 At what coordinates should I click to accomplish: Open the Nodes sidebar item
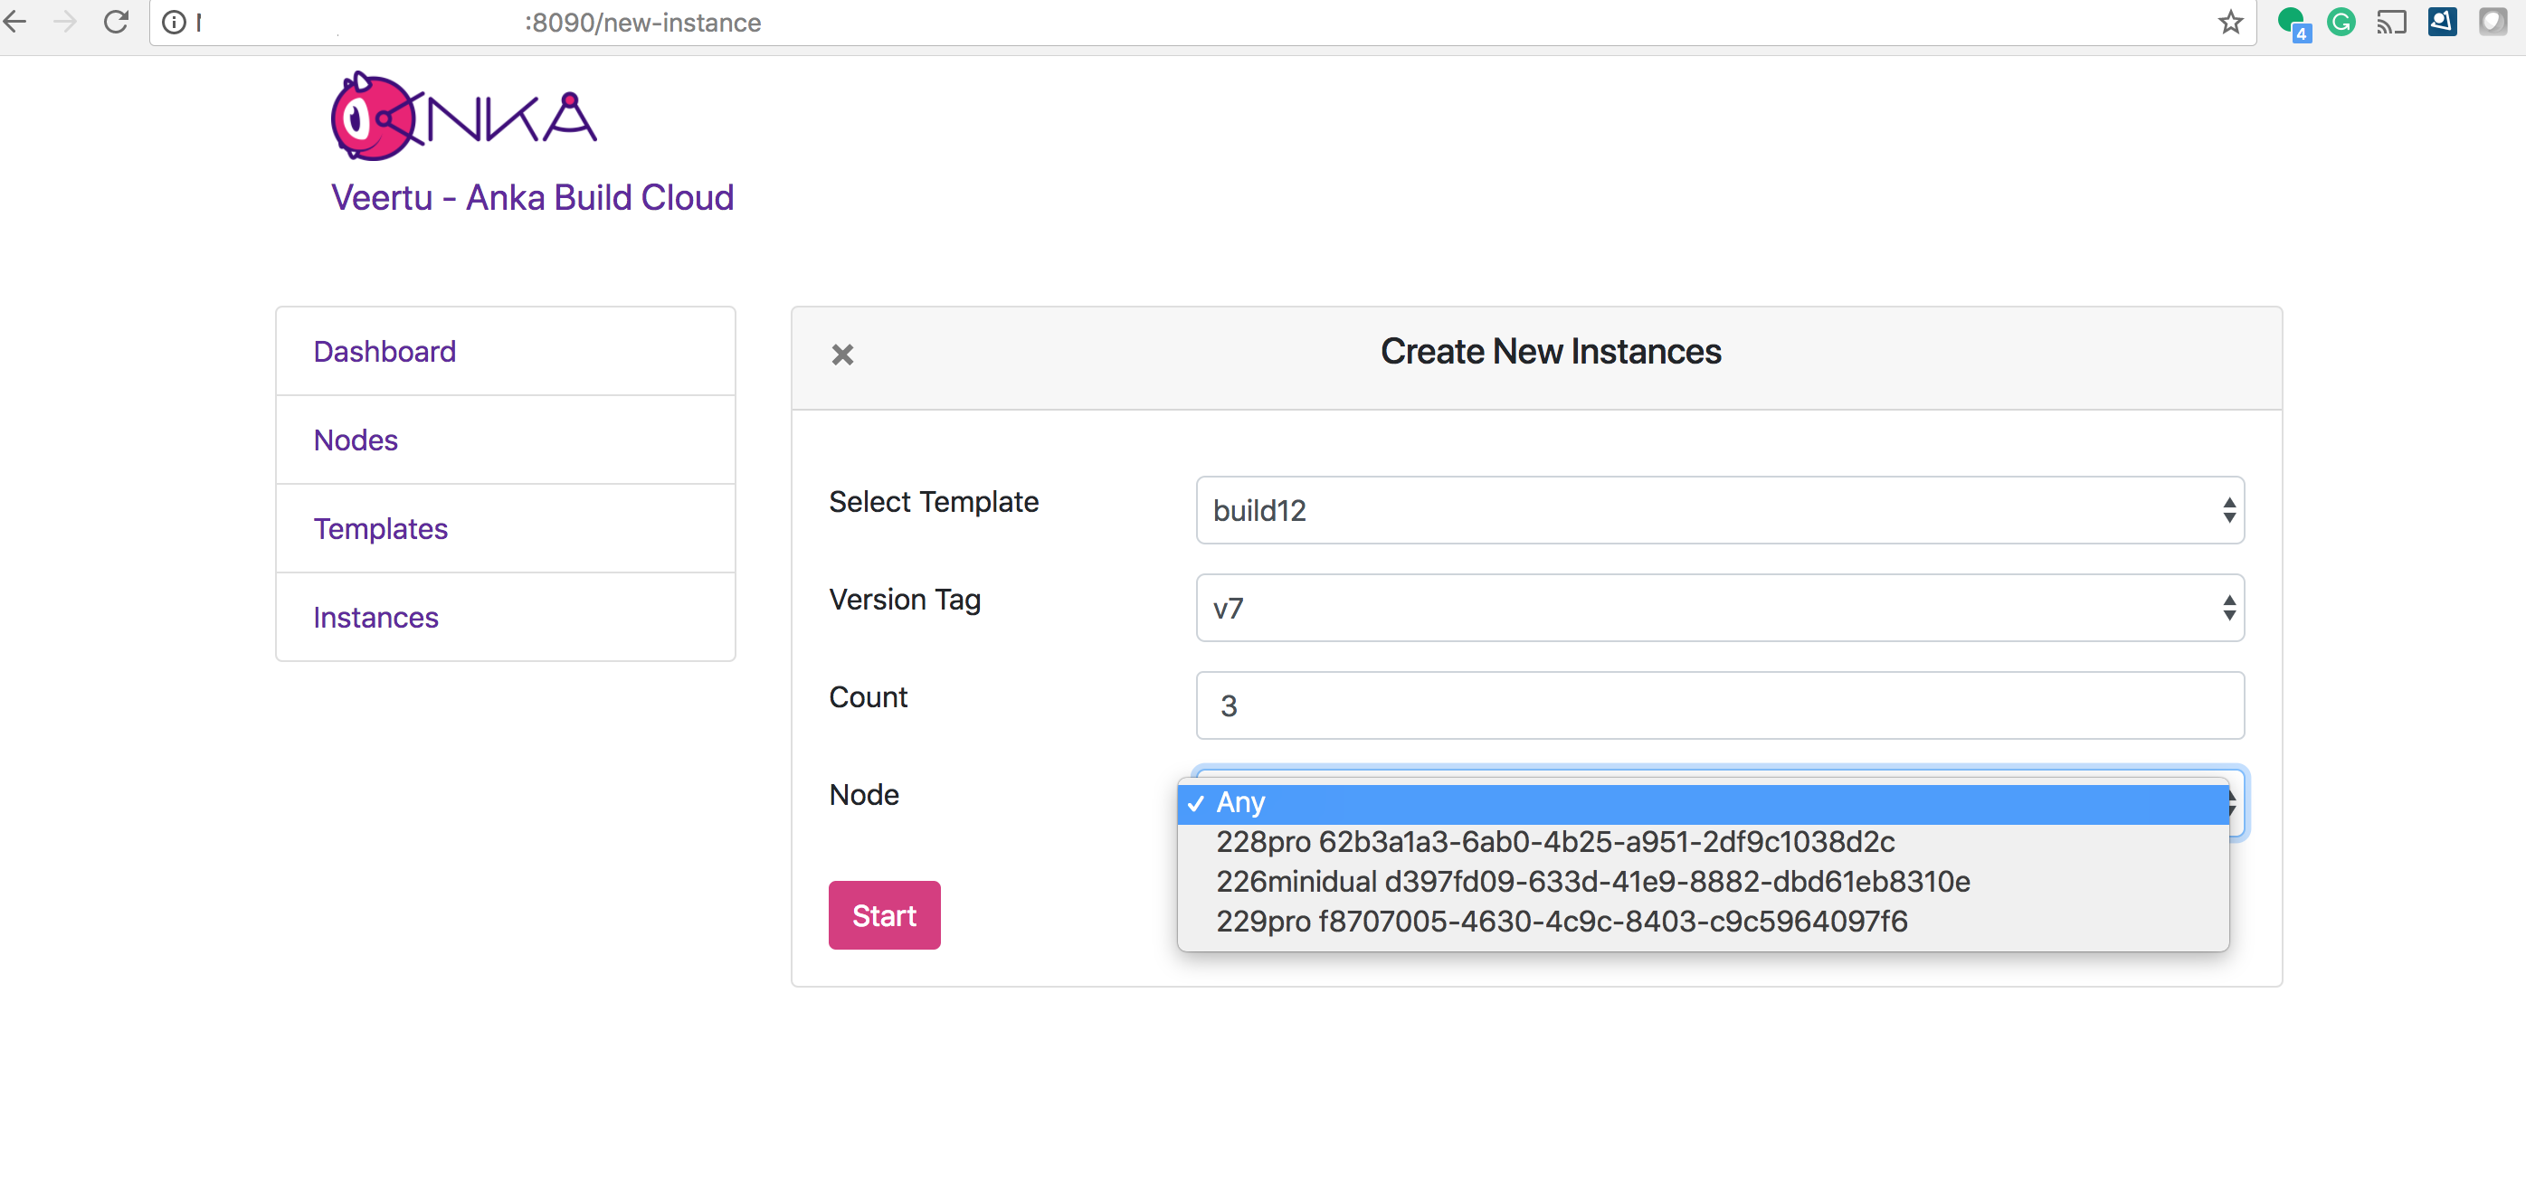point(356,440)
